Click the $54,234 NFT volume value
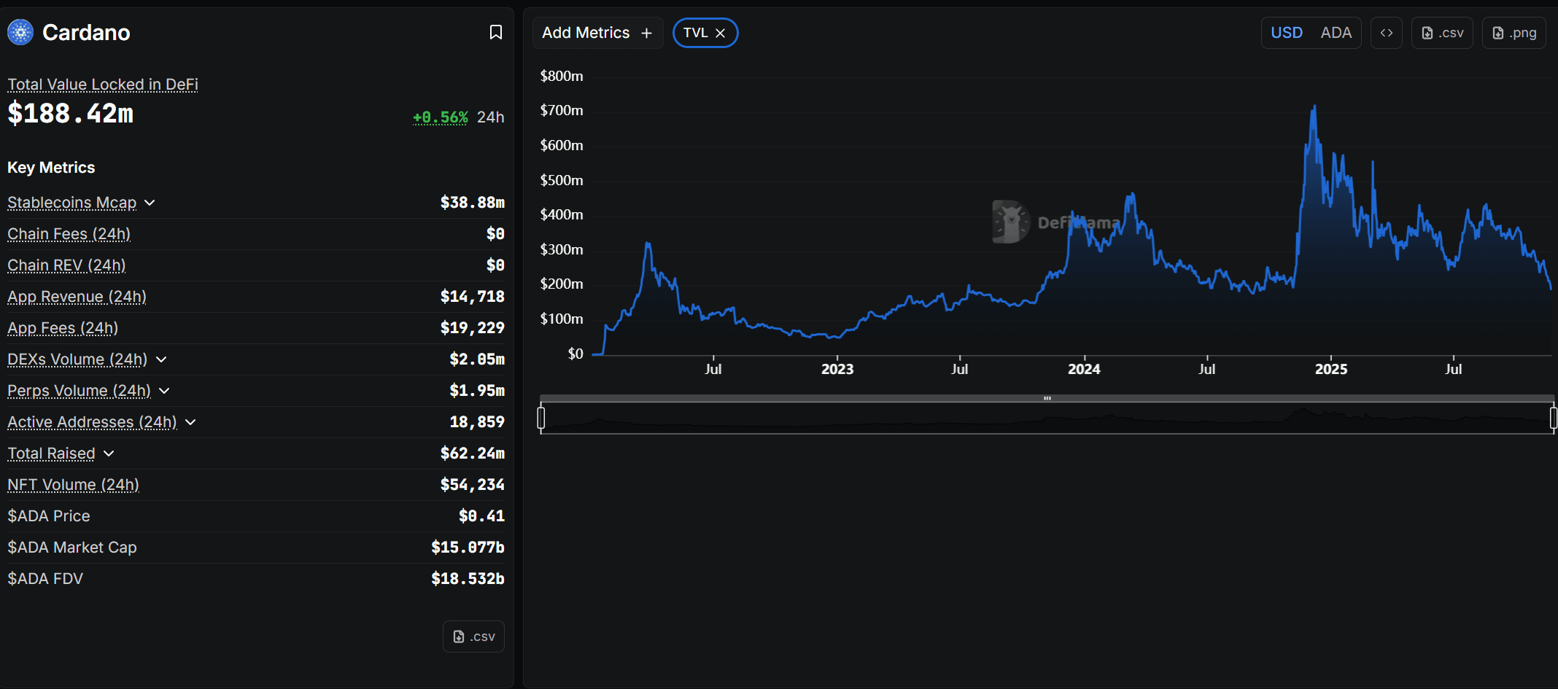 [x=473, y=485]
